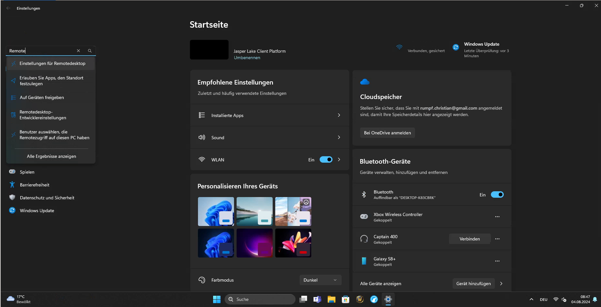The image size is (601, 307).
Task: Select the red flower dark theme thumbnail
Action: 293,243
